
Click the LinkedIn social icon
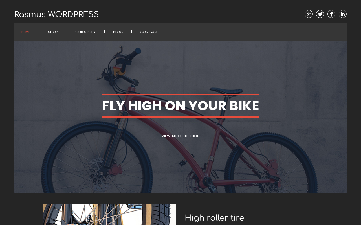pos(343,14)
